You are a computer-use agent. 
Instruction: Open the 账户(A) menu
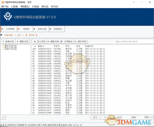5,6
